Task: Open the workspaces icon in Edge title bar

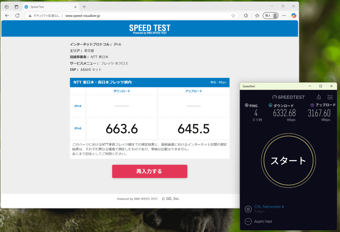Action: [6, 7]
